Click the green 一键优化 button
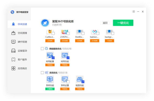Screen dimensions: 154x101 (x=123, y=23)
